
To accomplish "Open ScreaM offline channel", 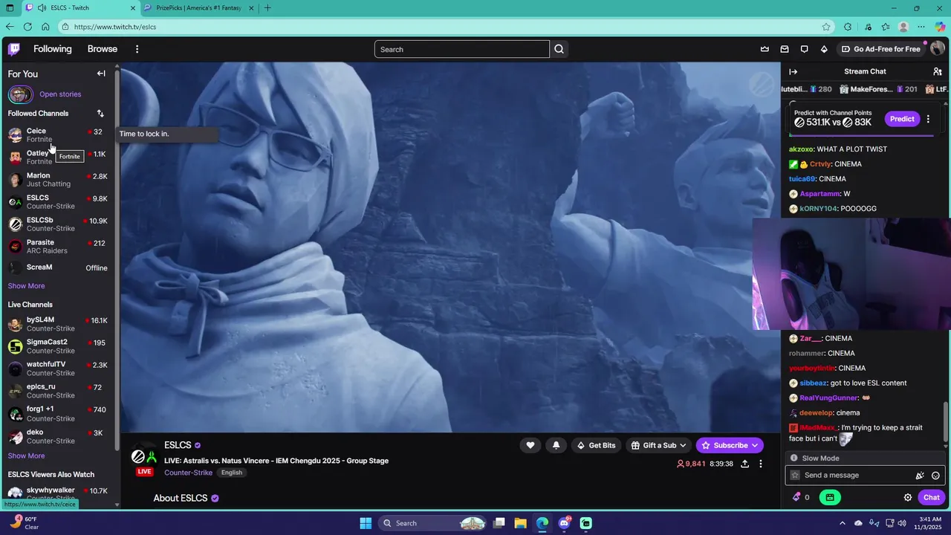I will pos(58,267).
